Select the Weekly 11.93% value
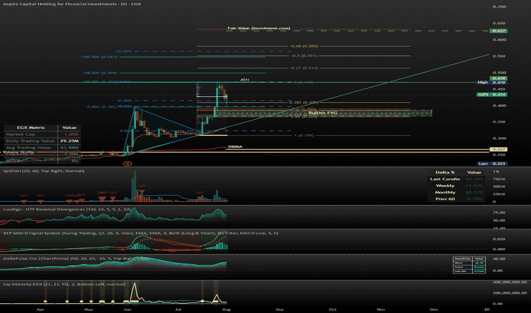Screen dimensions: 531x313 pos(474,186)
